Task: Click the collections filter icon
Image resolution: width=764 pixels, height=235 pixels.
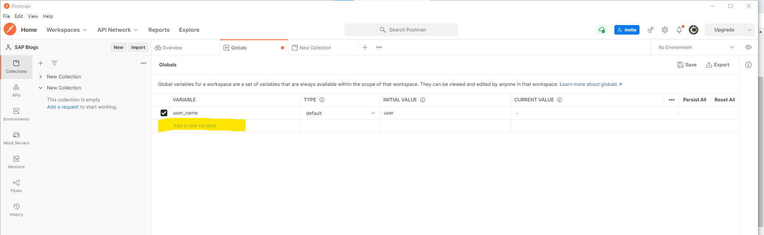Action: click(55, 63)
